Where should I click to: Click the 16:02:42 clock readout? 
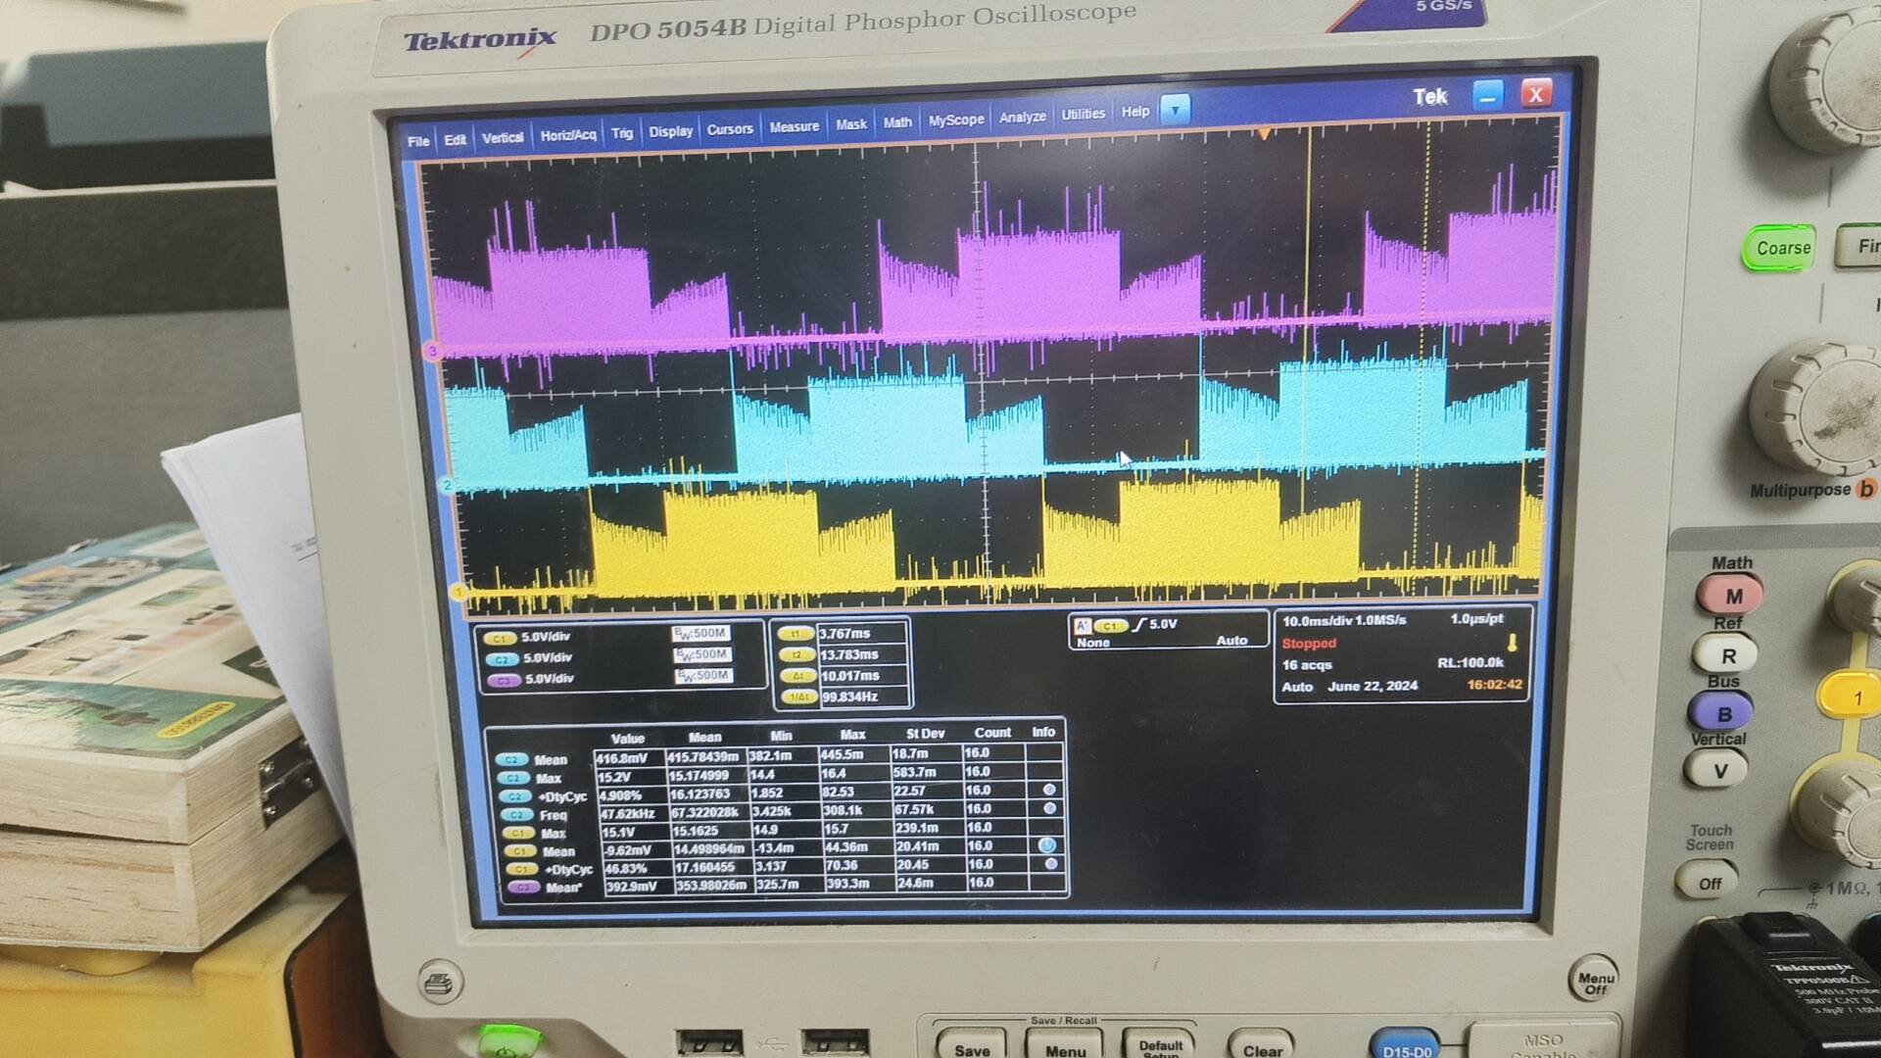(x=1494, y=685)
